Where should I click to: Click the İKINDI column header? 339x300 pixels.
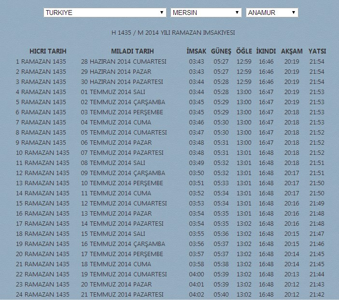(x=266, y=51)
